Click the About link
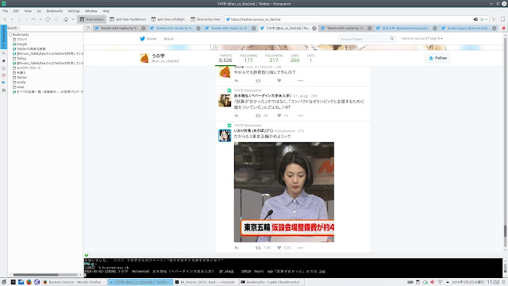Image resolution: width=508 pixels, height=286 pixels. tap(168, 39)
